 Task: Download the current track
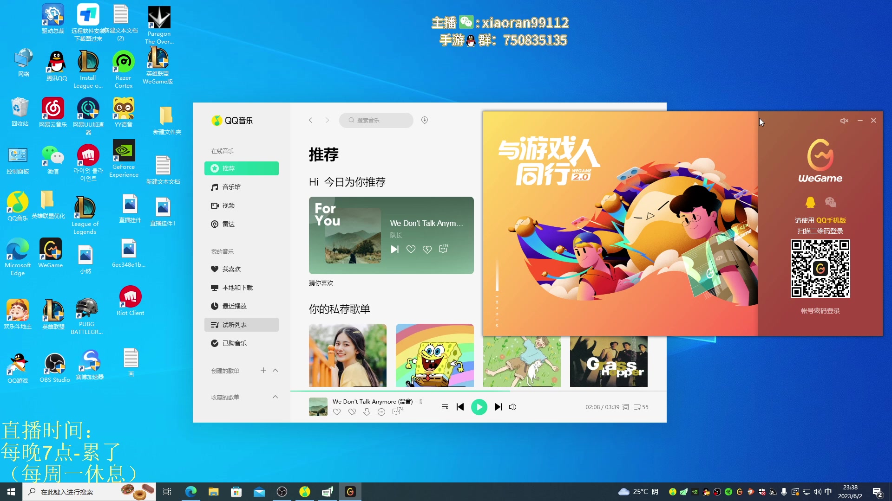pos(367,412)
